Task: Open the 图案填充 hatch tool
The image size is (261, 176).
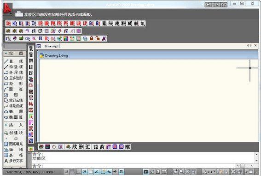Action: (13, 144)
